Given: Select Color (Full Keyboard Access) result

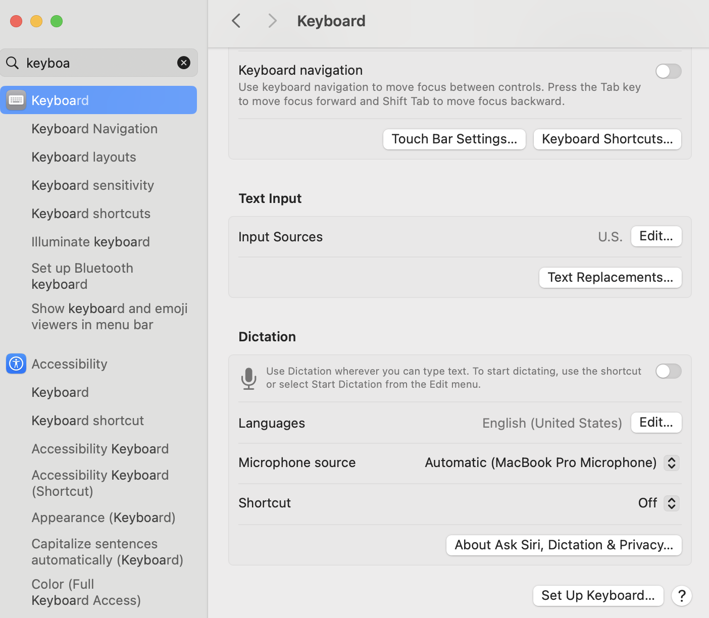Looking at the screenshot, I should 86,592.
